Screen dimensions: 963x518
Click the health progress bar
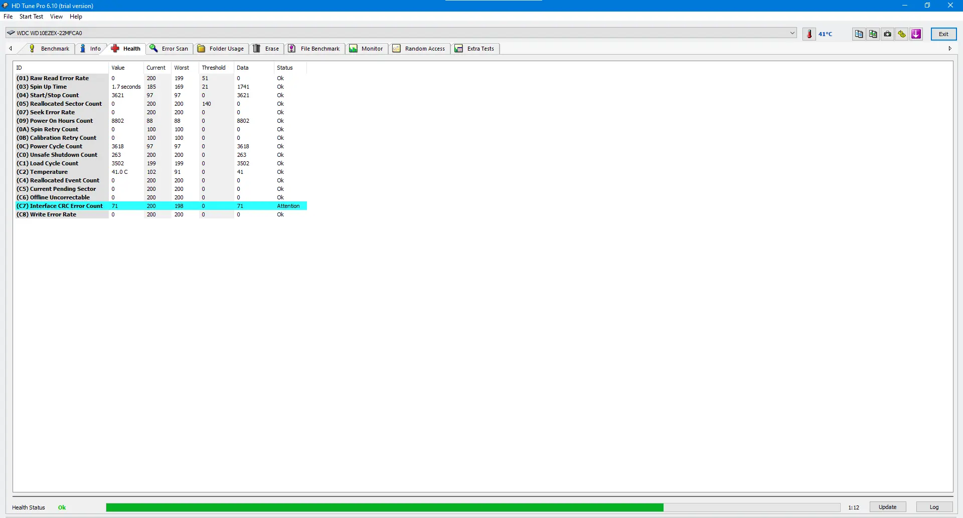point(473,507)
